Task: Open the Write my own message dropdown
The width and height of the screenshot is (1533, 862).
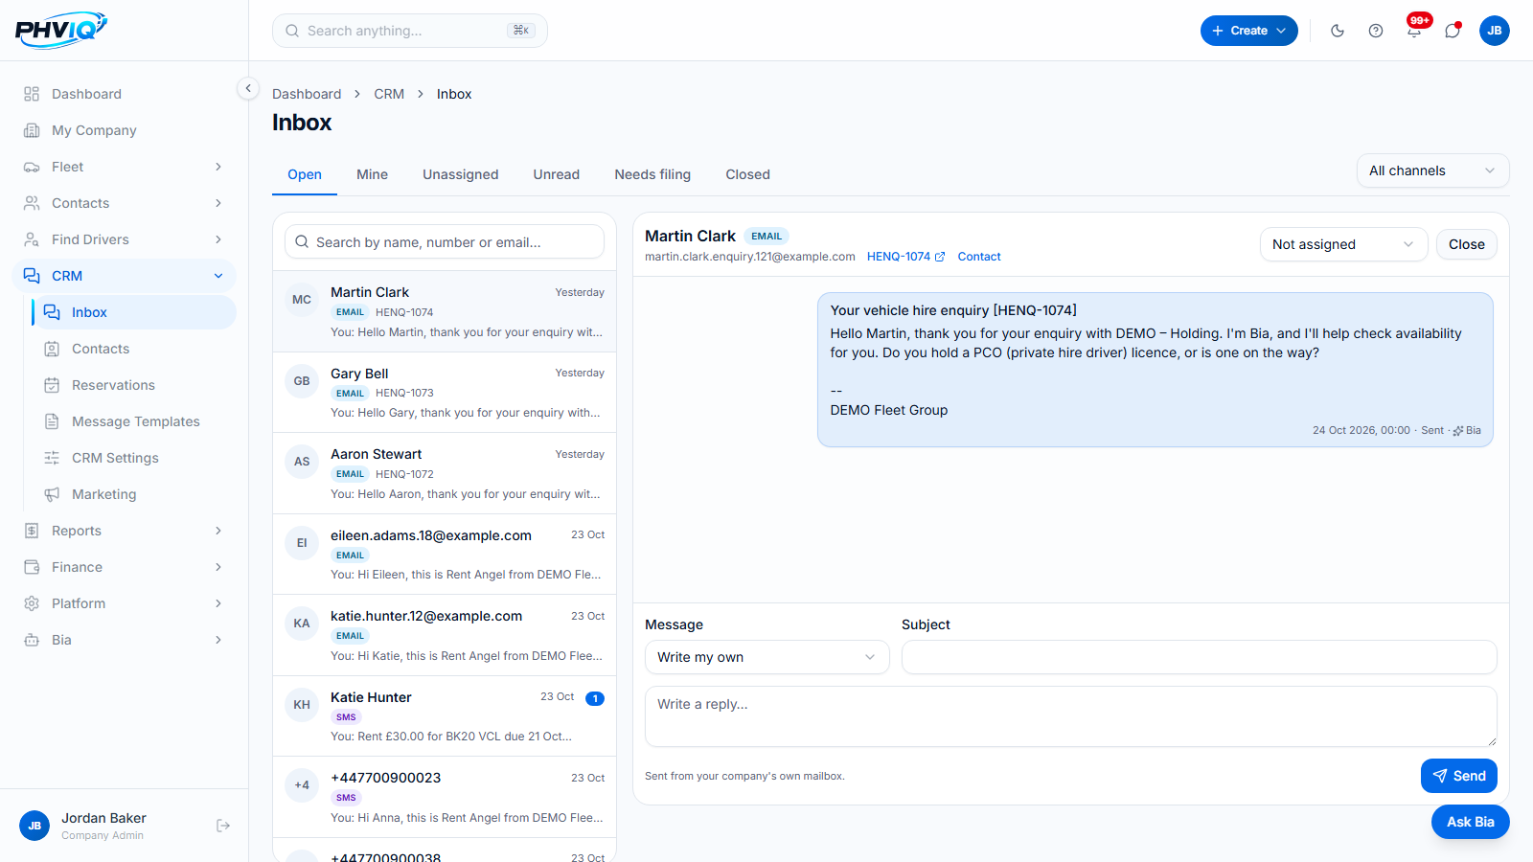Action: tap(766, 657)
